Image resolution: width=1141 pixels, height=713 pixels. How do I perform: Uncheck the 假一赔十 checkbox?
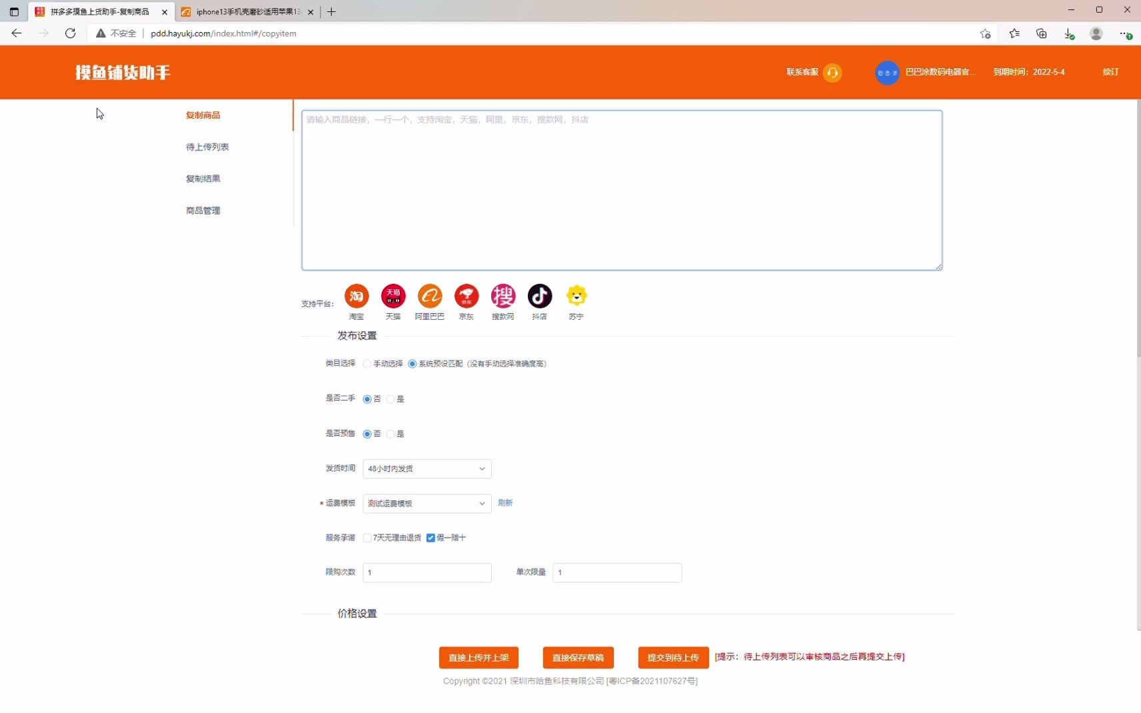pos(431,538)
